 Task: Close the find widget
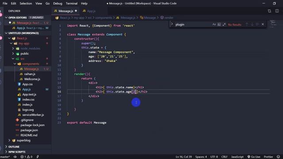coord(263,24)
